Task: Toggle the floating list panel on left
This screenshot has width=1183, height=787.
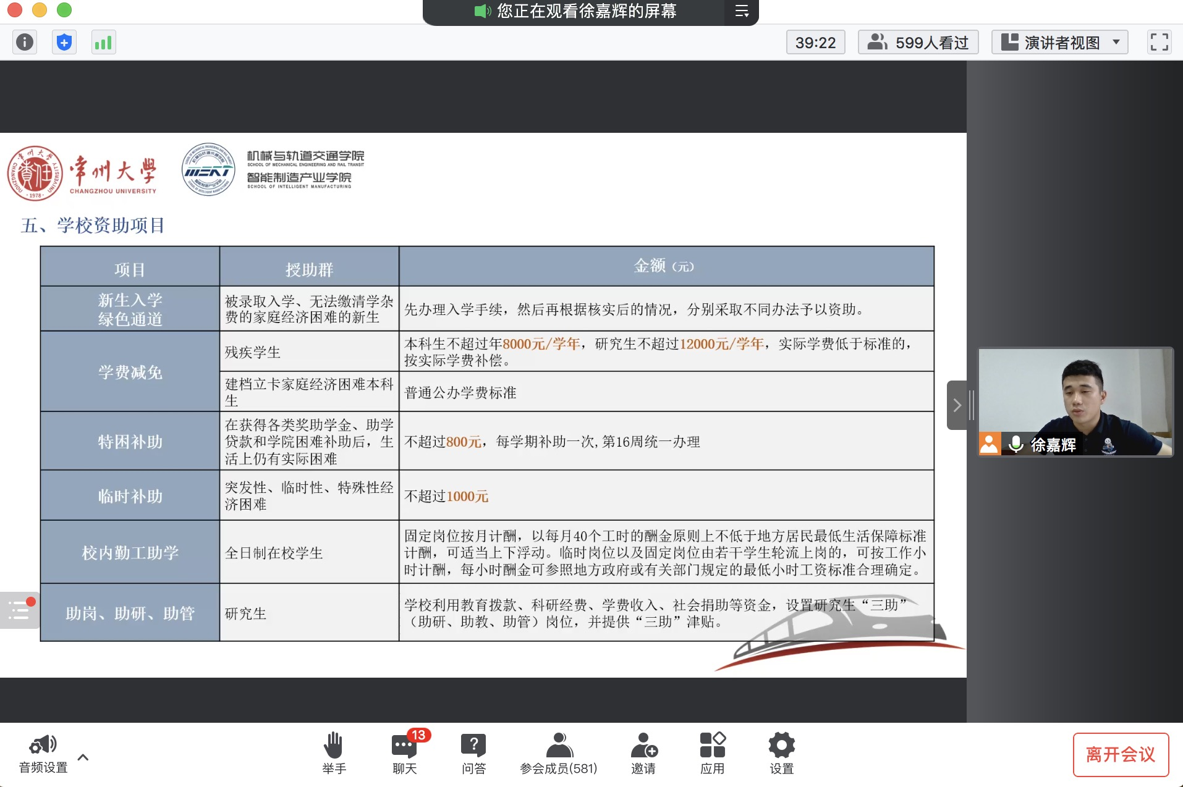Action: coord(20,610)
